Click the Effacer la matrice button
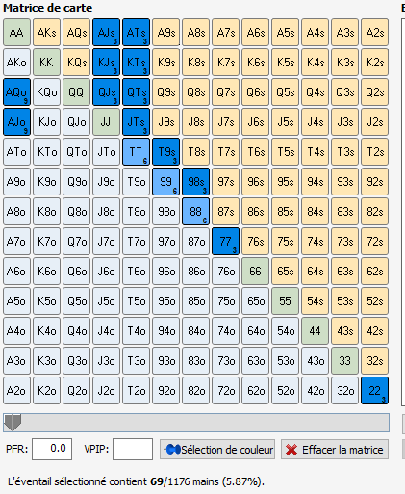 (335, 450)
